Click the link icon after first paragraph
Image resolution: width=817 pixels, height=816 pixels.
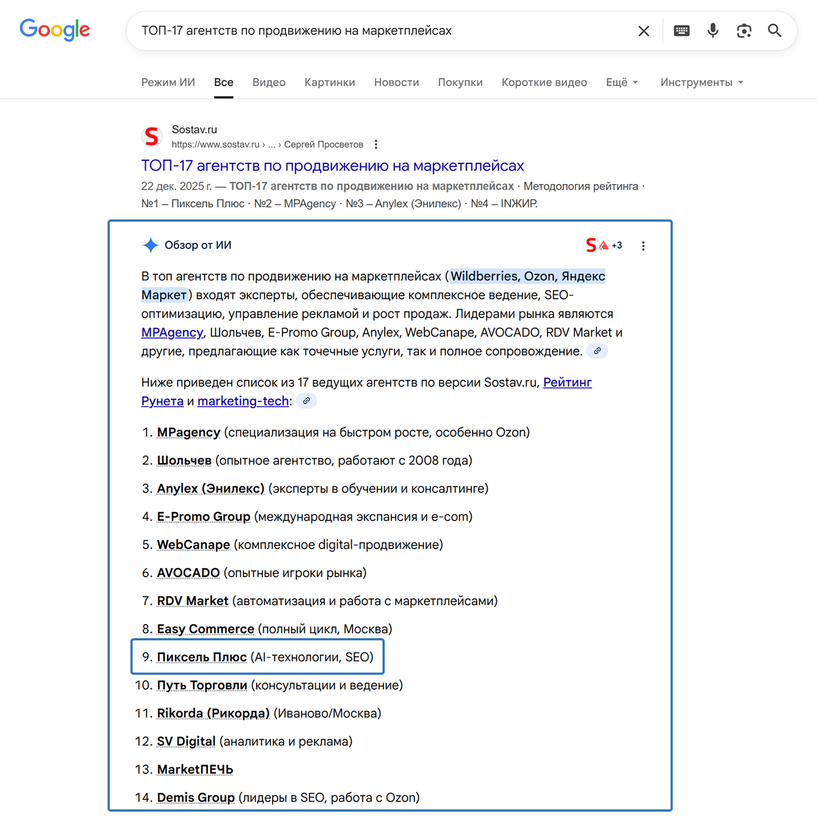pos(598,351)
